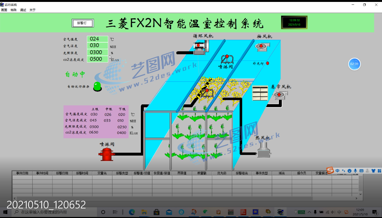Open the Sogou toolbox grid icon
Screen dimensions: 382x218
tap(379, 171)
